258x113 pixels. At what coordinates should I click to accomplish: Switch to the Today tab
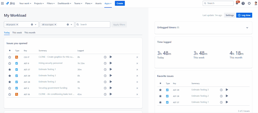[7, 33]
